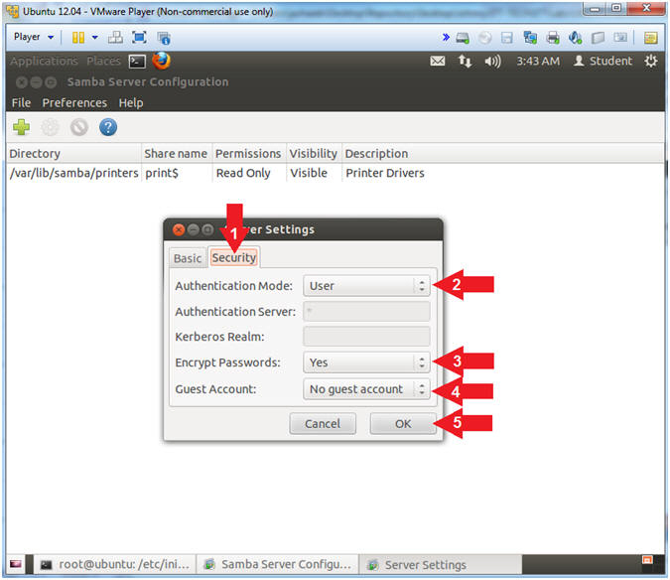Click the VMware floppy device icon
Viewport: 670px width, 580px height.
(x=507, y=38)
